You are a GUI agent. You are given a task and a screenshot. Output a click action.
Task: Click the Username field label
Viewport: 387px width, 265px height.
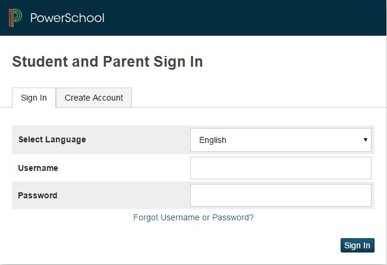(38, 168)
